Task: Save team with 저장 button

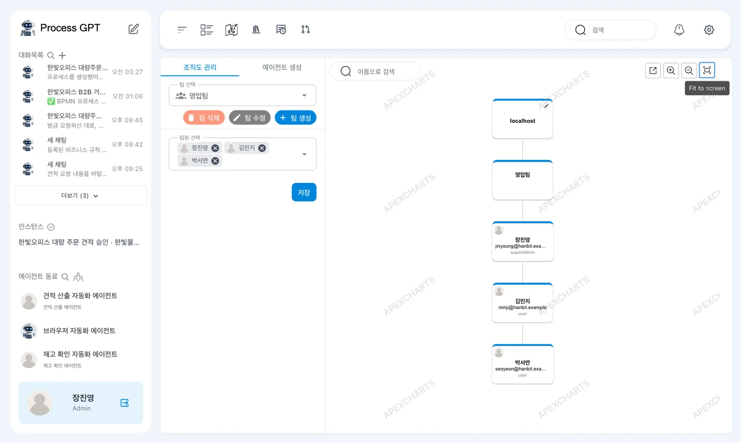Action: tap(304, 192)
